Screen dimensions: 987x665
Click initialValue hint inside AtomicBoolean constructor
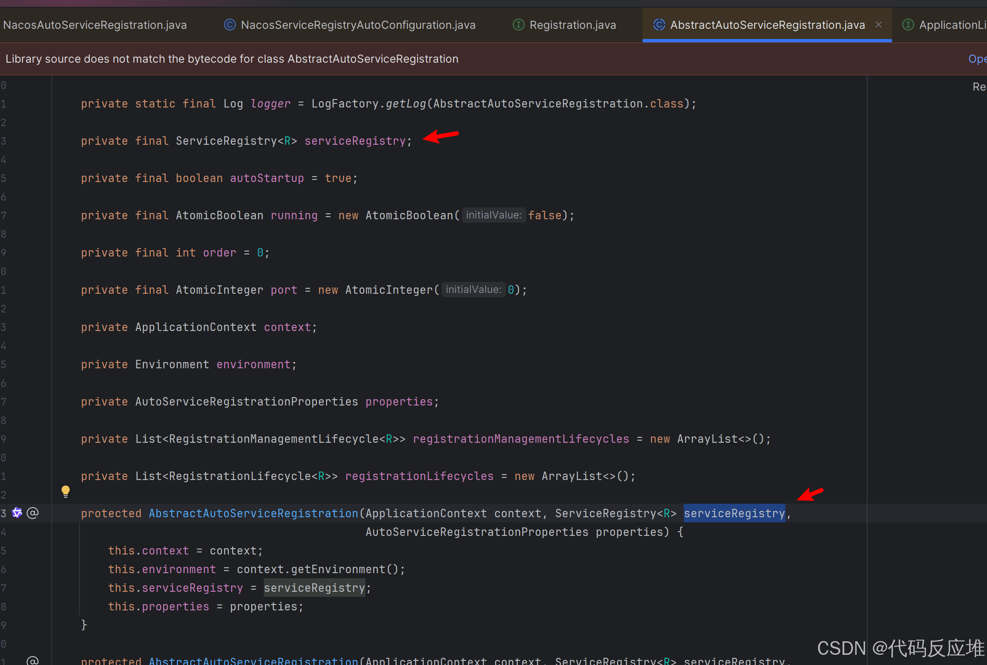pyautogui.click(x=493, y=215)
